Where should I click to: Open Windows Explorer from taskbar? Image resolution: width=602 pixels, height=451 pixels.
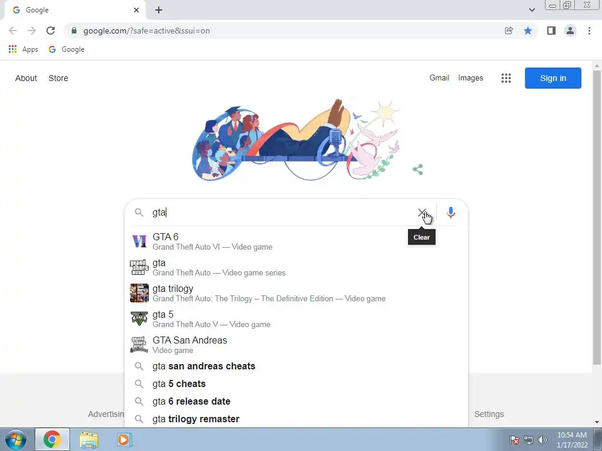[89, 440]
